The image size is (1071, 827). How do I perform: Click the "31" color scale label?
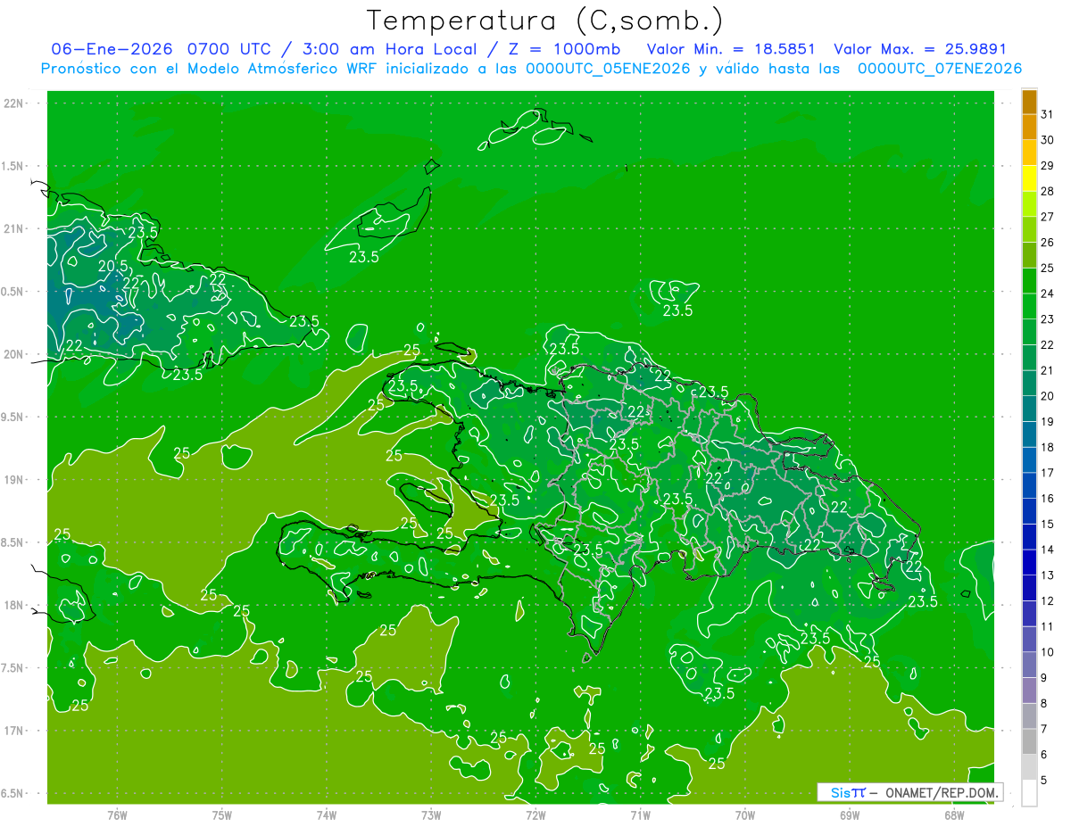(1048, 114)
